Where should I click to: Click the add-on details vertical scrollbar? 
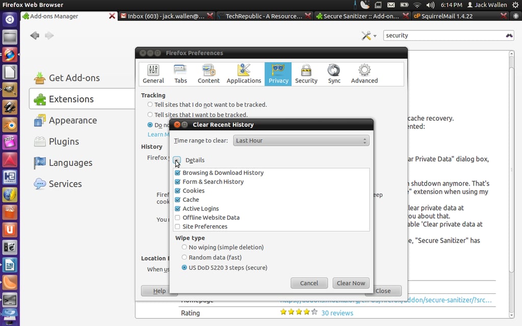pos(512,170)
